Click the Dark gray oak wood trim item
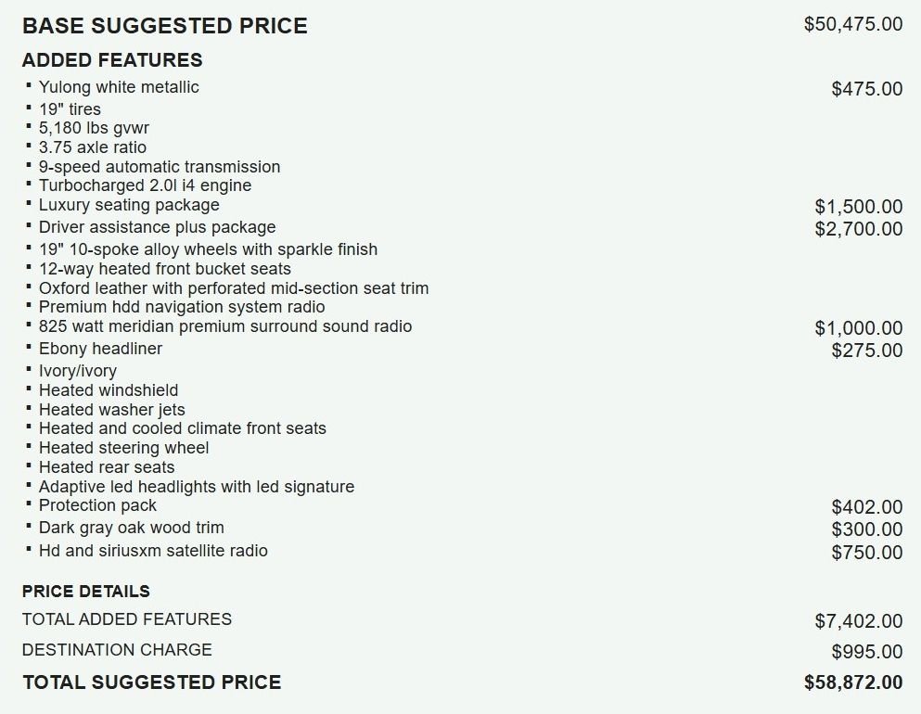Screen dimensions: 921x714 point(132,528)
